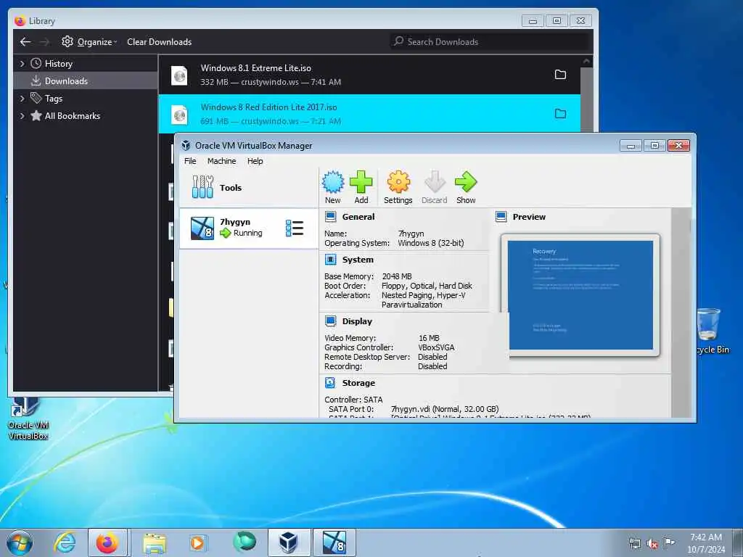Click the Storage section heading
This screenshot has height=557, width=743.
pos(358,383)
